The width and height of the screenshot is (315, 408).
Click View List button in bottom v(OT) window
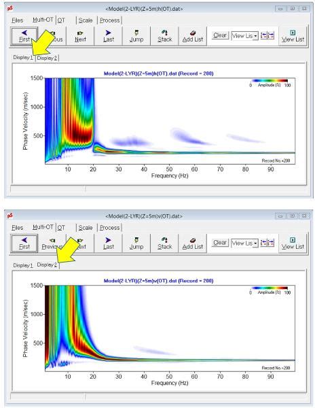tap(293, 243)
